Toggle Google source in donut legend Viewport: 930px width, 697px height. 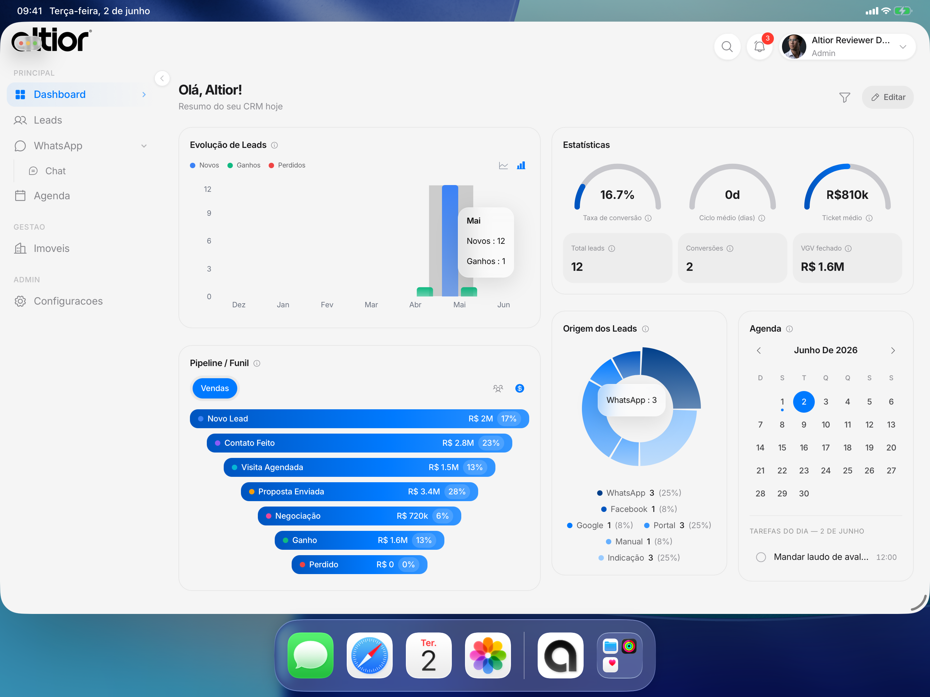[600, 525]
